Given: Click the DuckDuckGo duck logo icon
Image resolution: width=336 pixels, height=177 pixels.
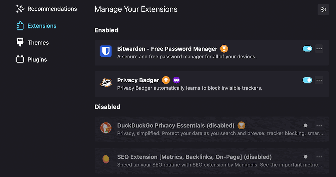Looking at the screenshot, I should (x=106, y=128).
